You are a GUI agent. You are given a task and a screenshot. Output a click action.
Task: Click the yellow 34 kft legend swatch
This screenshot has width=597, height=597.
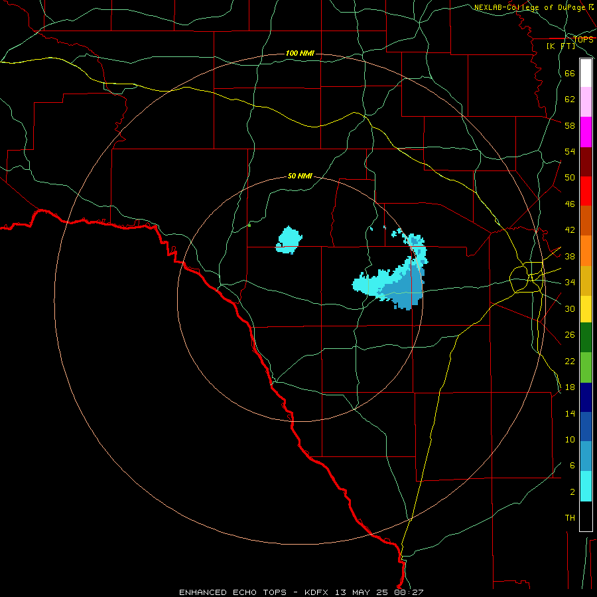(586, 309)
